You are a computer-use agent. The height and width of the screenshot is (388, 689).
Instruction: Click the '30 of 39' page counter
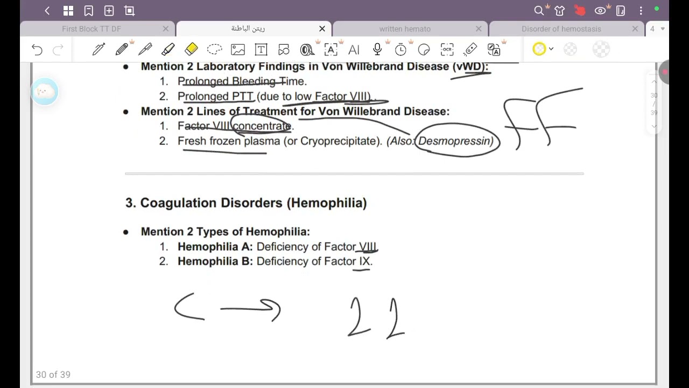click(x=53, y=375)
